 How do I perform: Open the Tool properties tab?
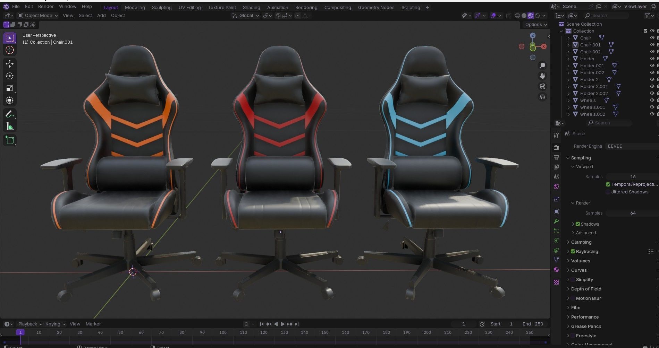point(556,135)
